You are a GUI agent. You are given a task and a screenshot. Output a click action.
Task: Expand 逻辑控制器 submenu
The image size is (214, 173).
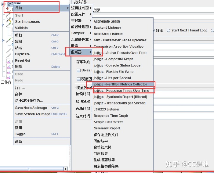tap(81, 8)
